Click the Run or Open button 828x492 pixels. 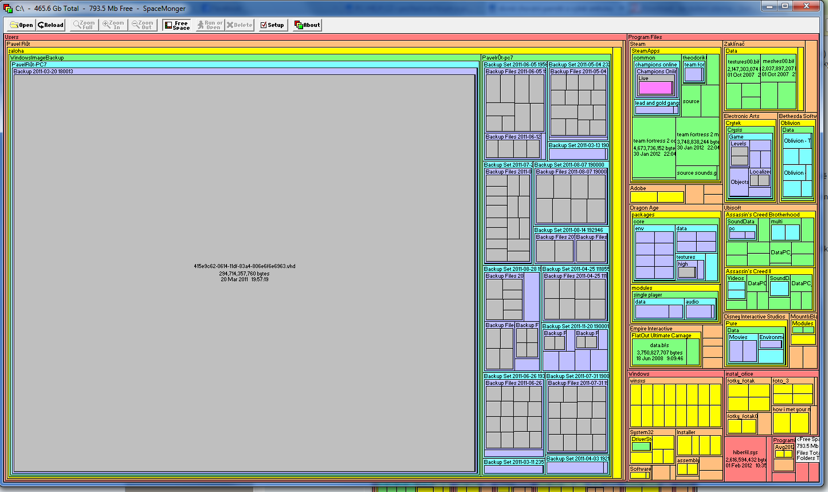click(x=210, y=25)
